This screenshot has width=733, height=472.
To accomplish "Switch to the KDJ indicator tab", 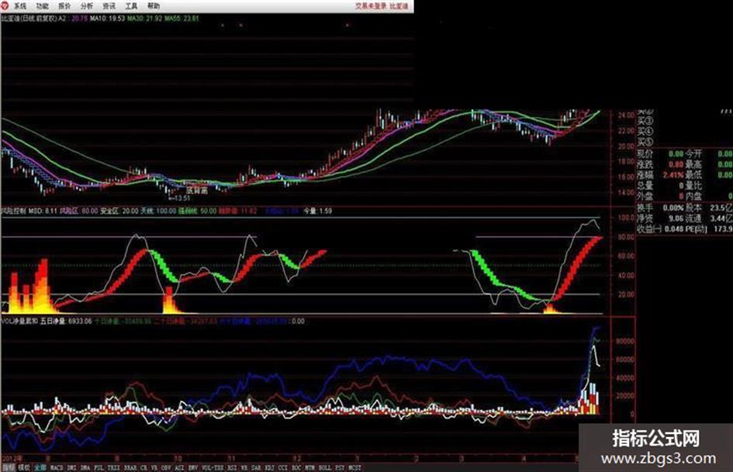I will coord(270,467).
